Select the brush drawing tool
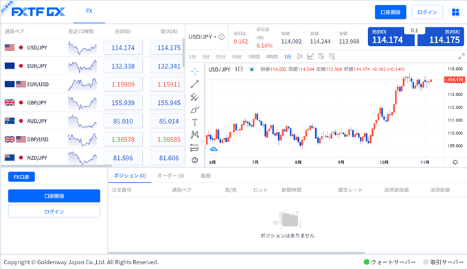The image size is (467, 269). pyautogui.click(x=195, y=110)
